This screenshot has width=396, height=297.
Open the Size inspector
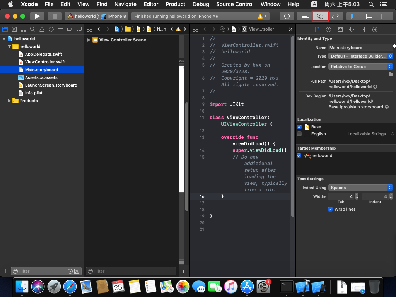tap(363, 29)
